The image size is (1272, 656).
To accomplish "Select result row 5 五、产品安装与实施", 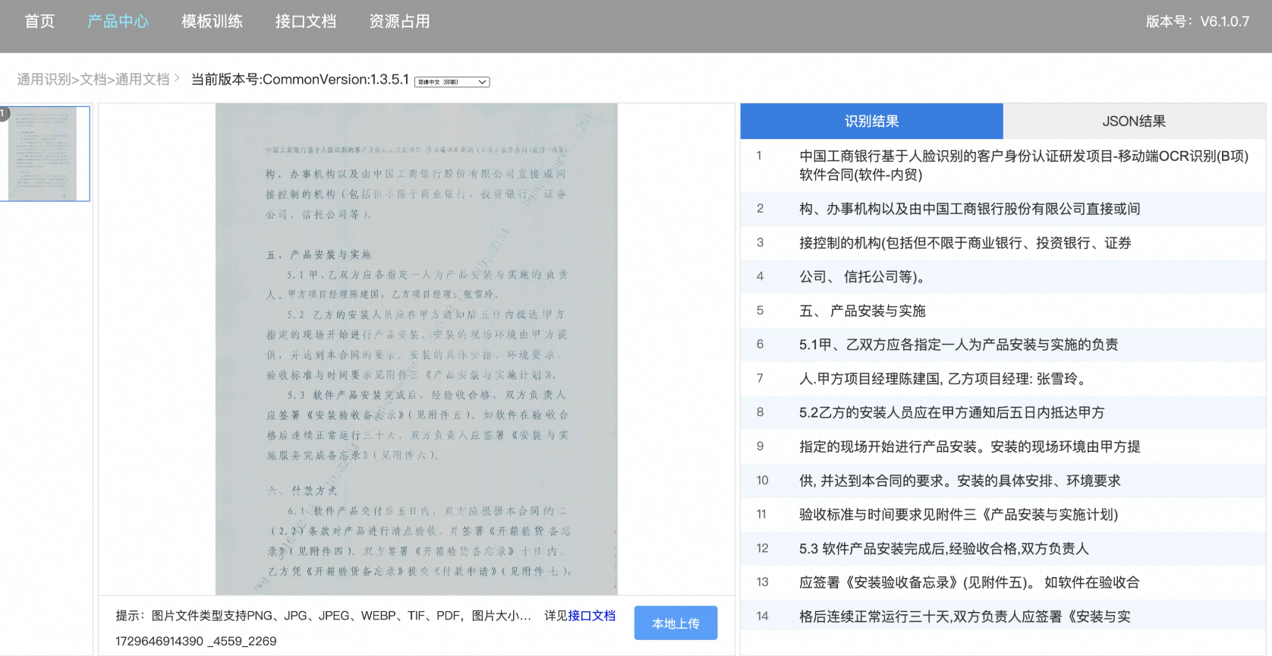I will [x=1003, y=311].
